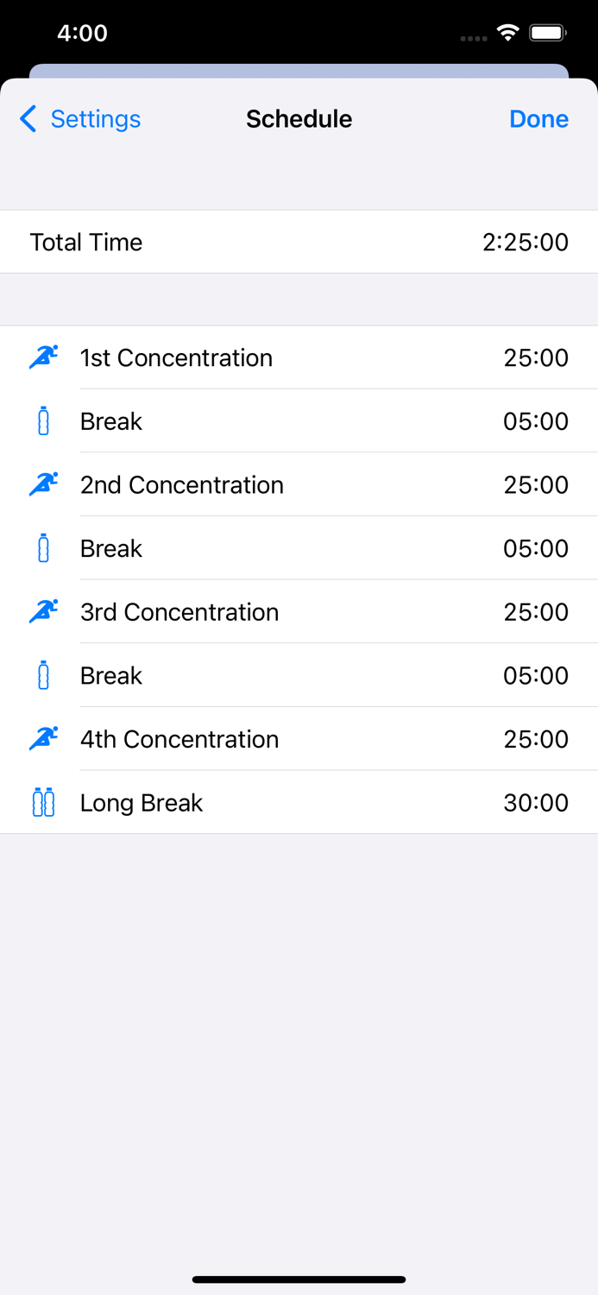Select the 1st Concentration running icon
The width and height of the screenshot is (598, 1295).
tap(42, 357)
